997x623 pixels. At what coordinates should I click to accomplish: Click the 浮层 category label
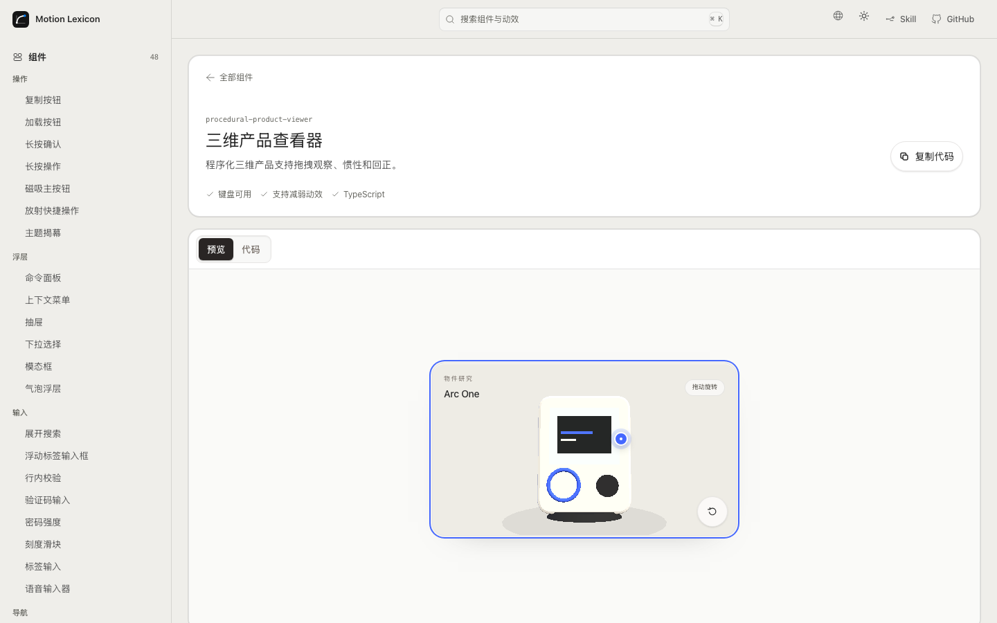pos(20,257)
